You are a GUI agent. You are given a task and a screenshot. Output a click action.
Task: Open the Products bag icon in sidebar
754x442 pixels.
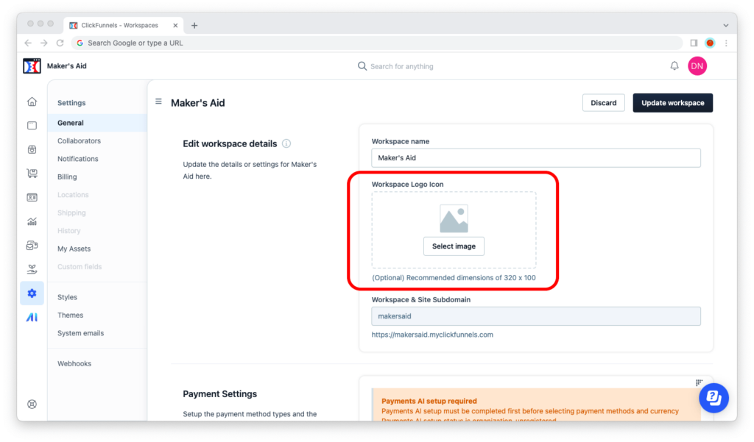point(32,149)
